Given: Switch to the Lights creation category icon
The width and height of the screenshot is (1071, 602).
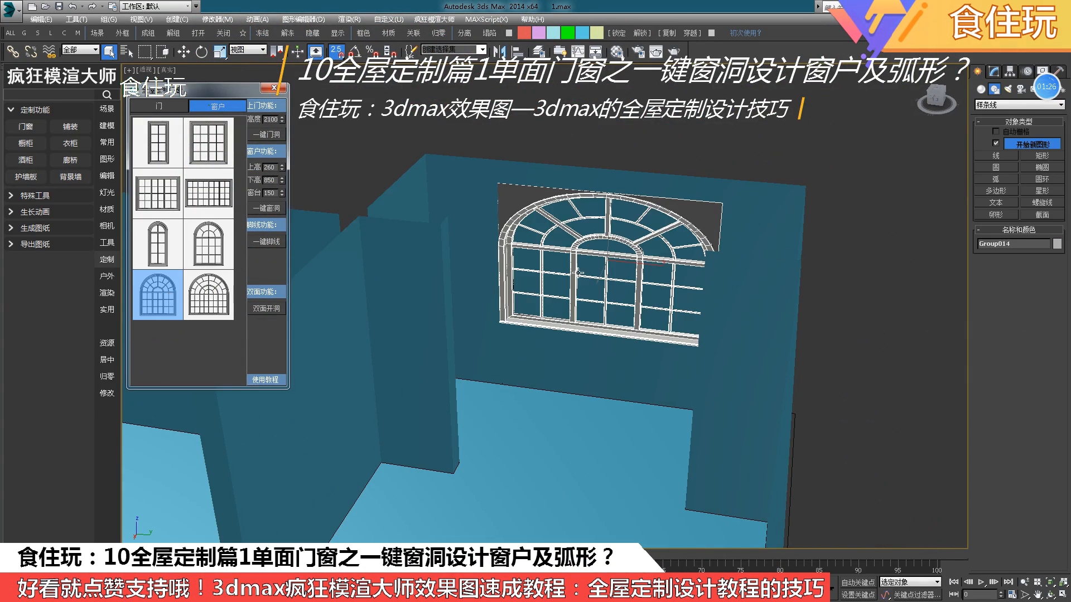Looking at the screenshot, I should coord(1008,89).
